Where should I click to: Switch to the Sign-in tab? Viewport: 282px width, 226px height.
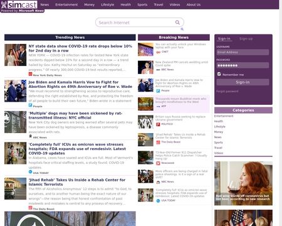click(x=224, y=39)
